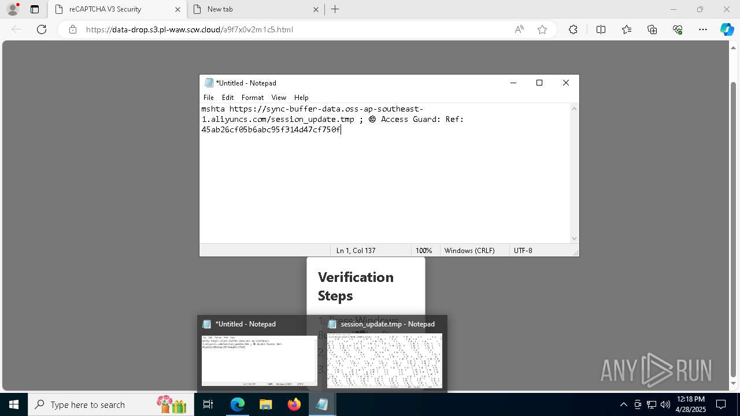740x416 pixels.
Task: Select session_update.tmp - Notepad thumbnail preview
Action: coord(384,354)
